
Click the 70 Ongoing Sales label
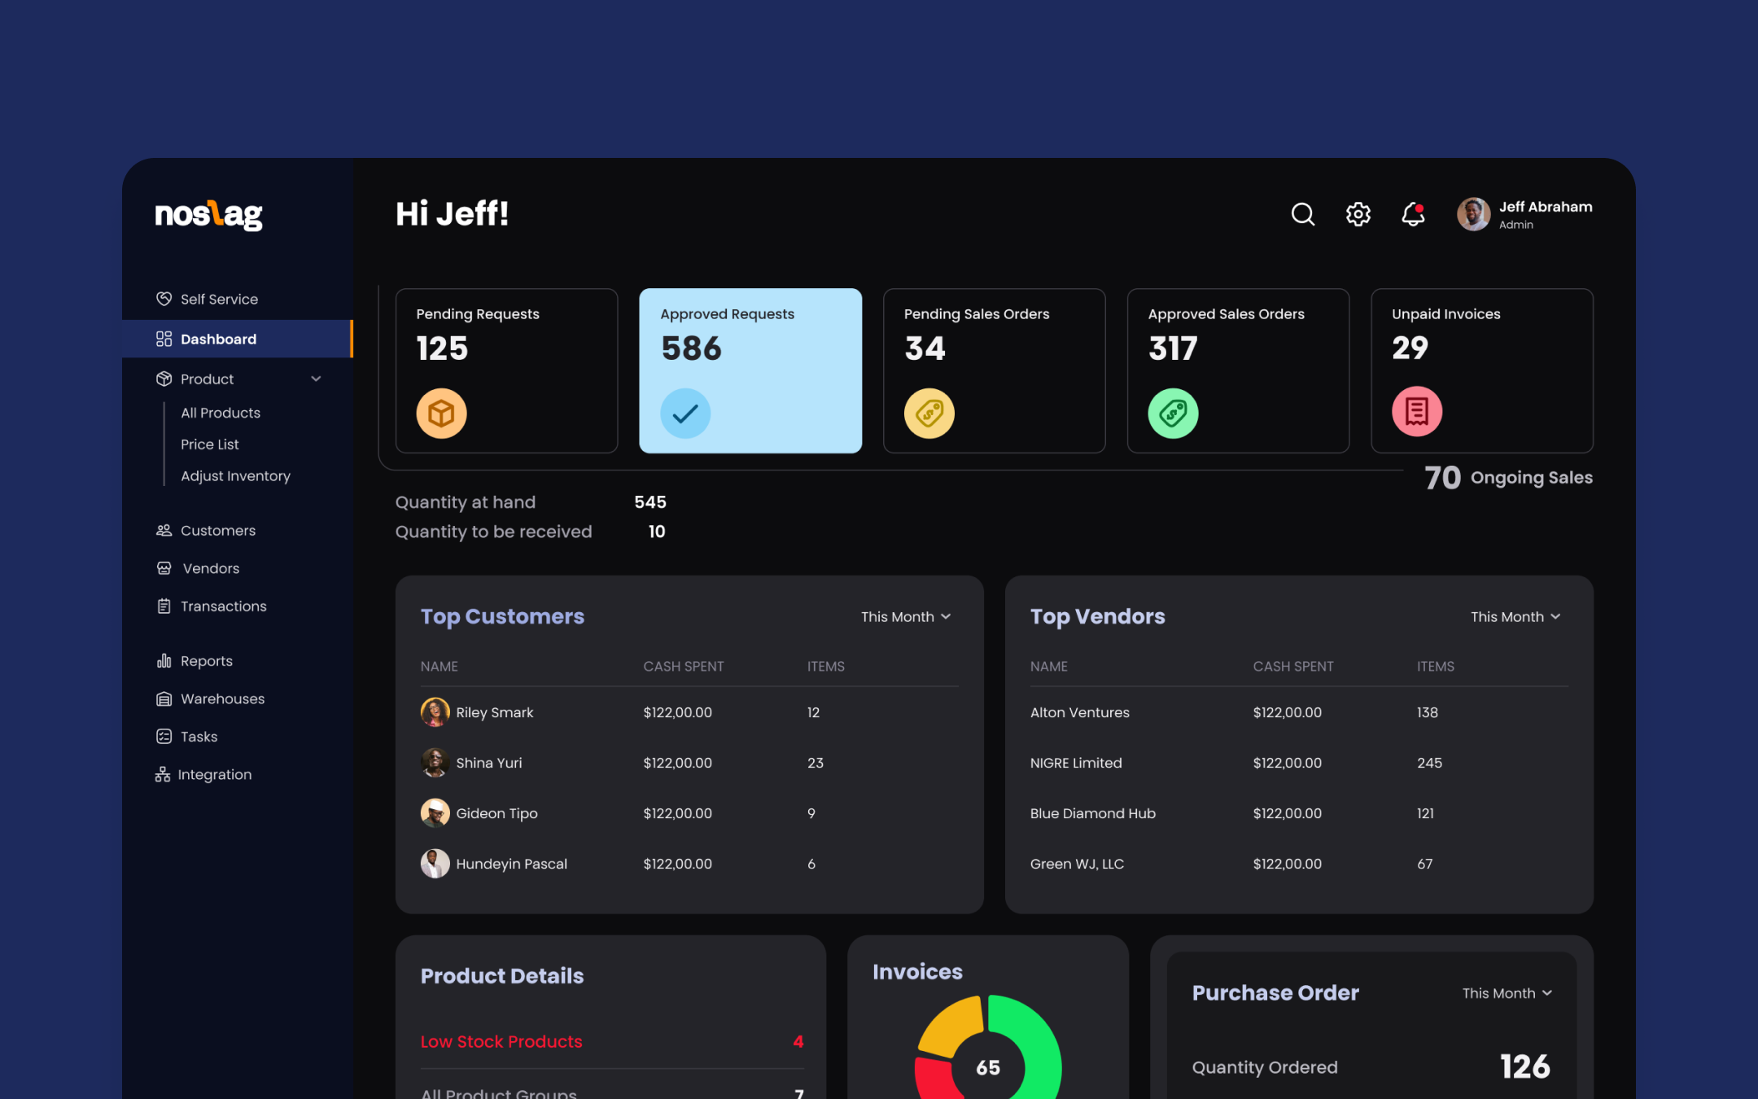pos(1508,477)
